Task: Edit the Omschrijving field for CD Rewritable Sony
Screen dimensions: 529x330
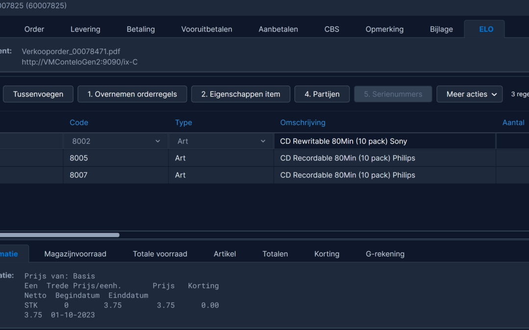Action: (385, 141)
